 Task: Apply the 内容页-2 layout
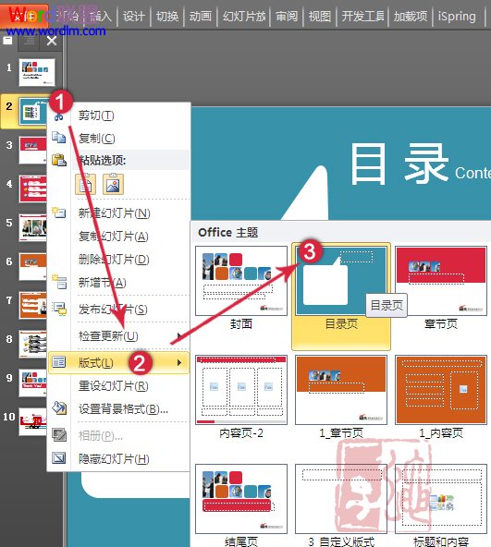point(241,397)
